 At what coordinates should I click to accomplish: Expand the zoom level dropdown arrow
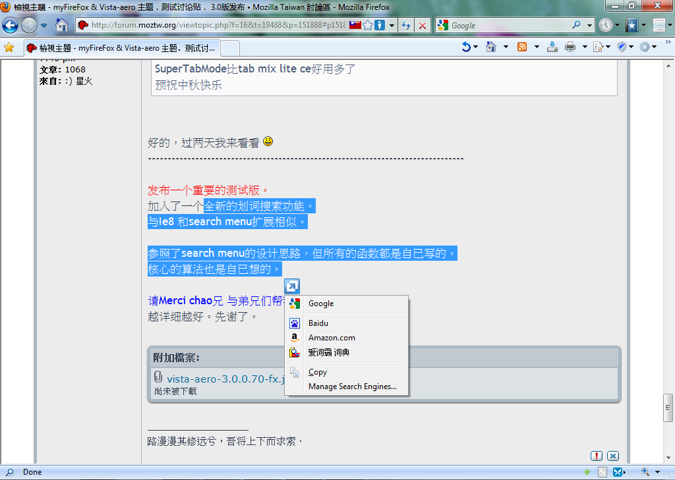click(x=657, y=472)
